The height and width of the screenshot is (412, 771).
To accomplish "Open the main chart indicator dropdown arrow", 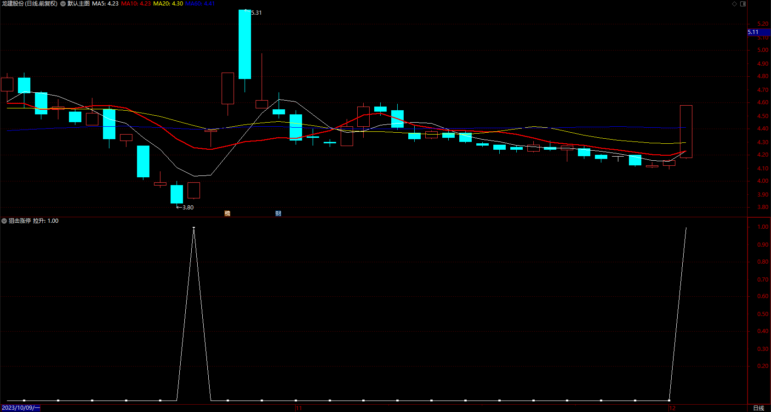I will pyautogui.click(x=63, y=4).
